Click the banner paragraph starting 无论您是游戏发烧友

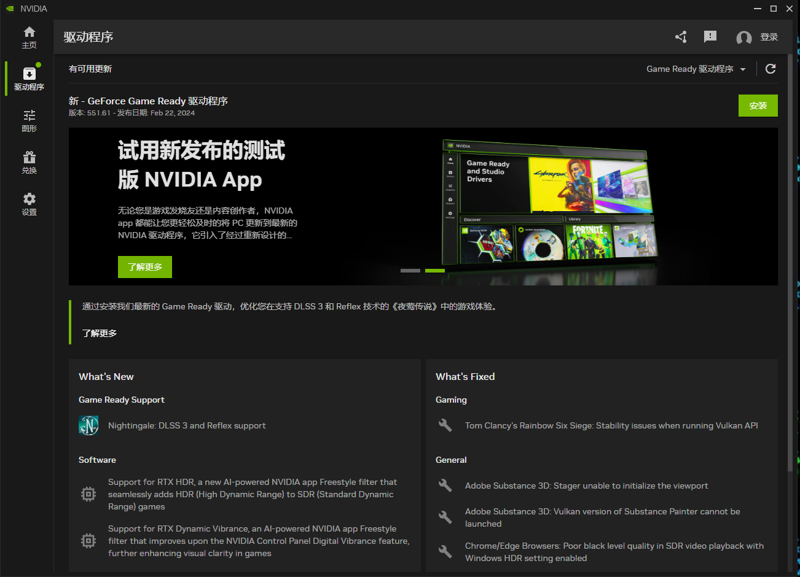pyautogui.click(x=208, y=223)
